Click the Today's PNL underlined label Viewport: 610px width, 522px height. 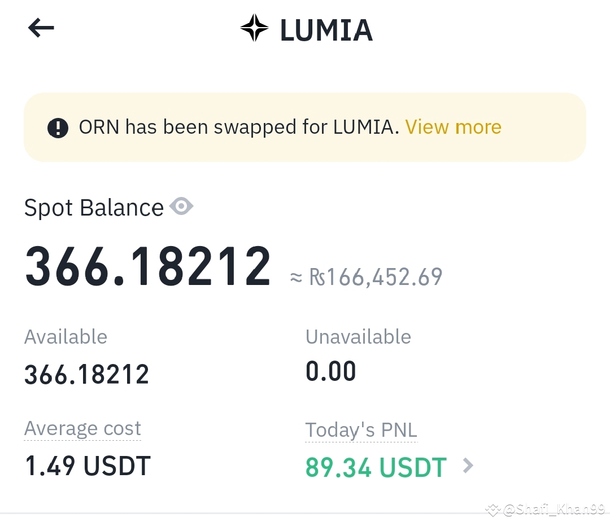tap(361, 429)
